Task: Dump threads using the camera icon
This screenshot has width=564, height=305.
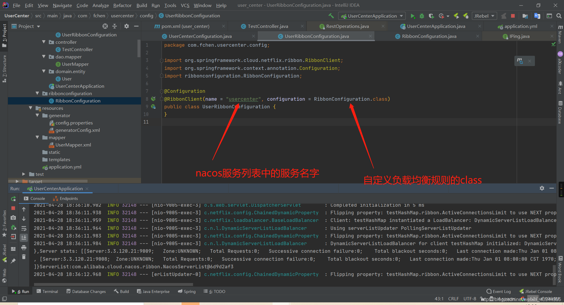Action: coord(13,218)
